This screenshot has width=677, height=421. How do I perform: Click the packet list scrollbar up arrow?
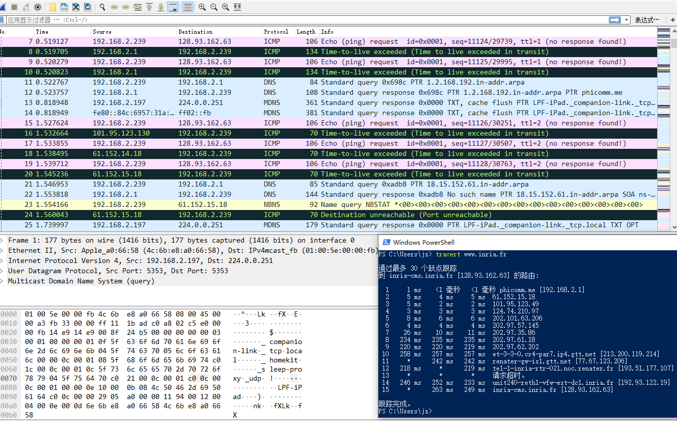click(674, 32)
